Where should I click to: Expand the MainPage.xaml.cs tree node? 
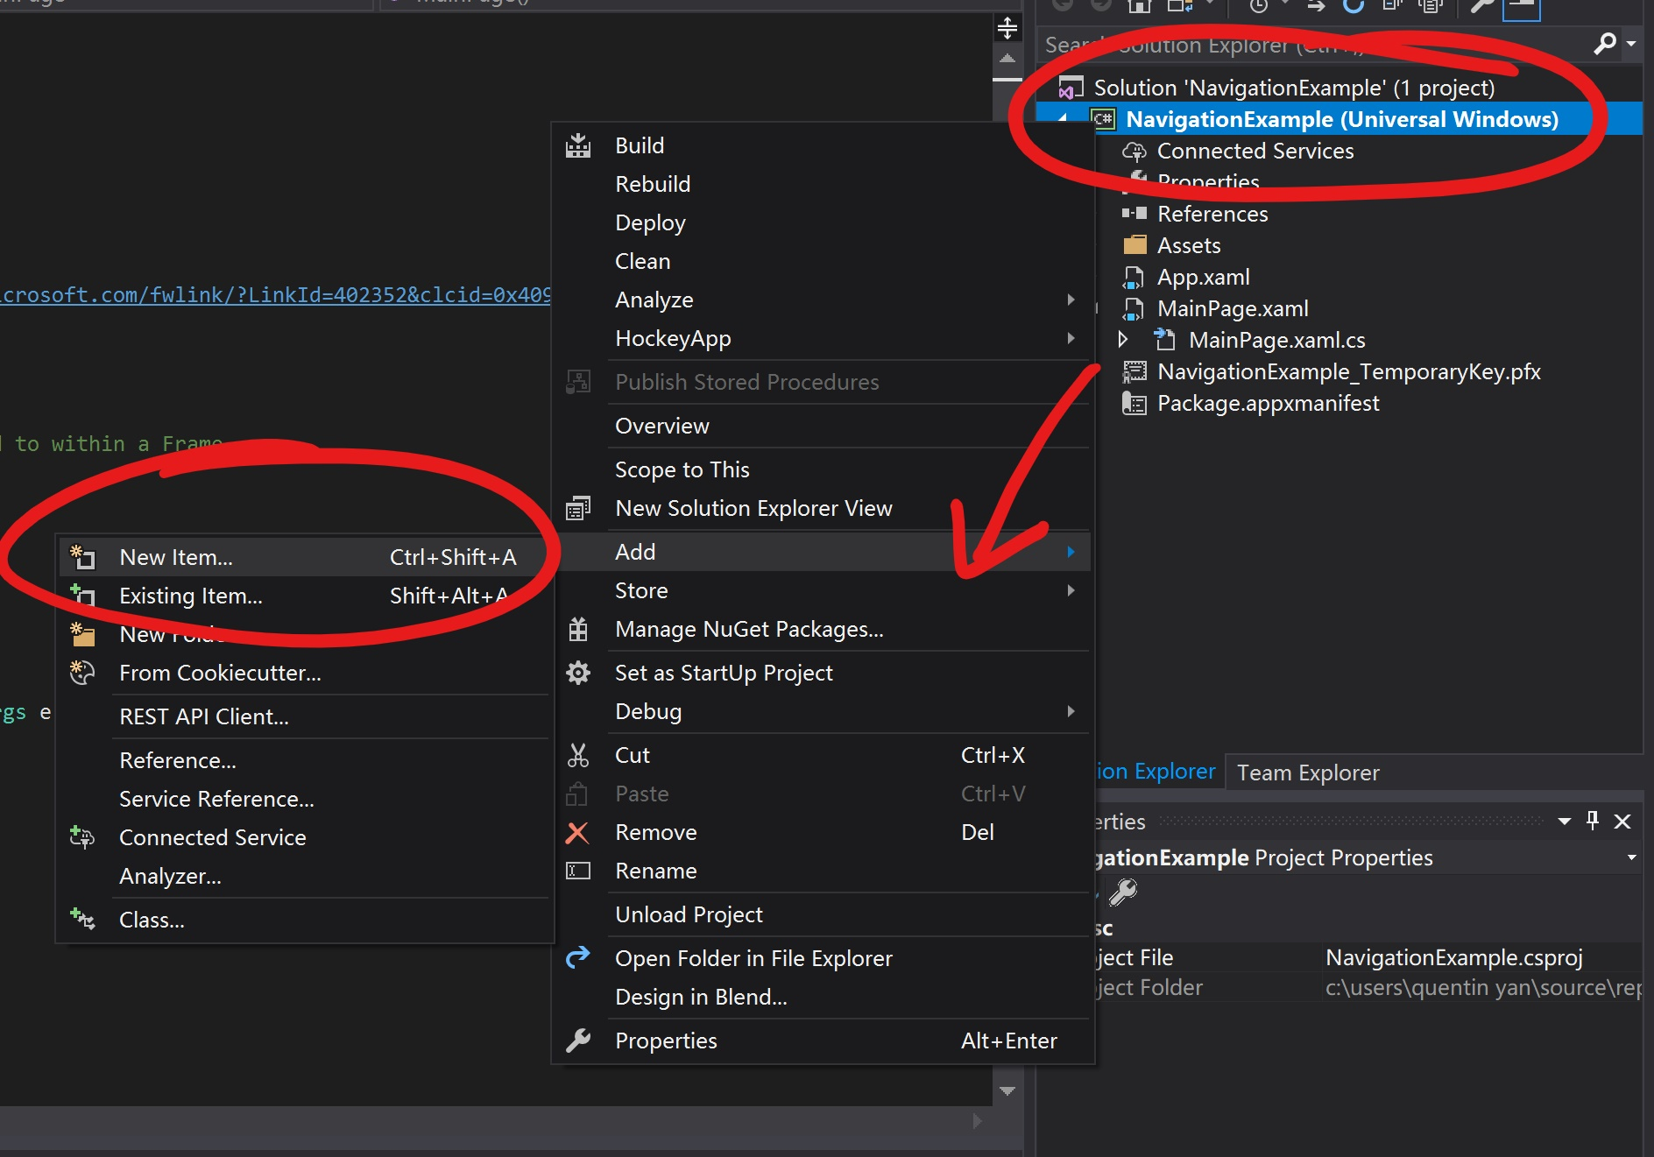coord(1123,340)
